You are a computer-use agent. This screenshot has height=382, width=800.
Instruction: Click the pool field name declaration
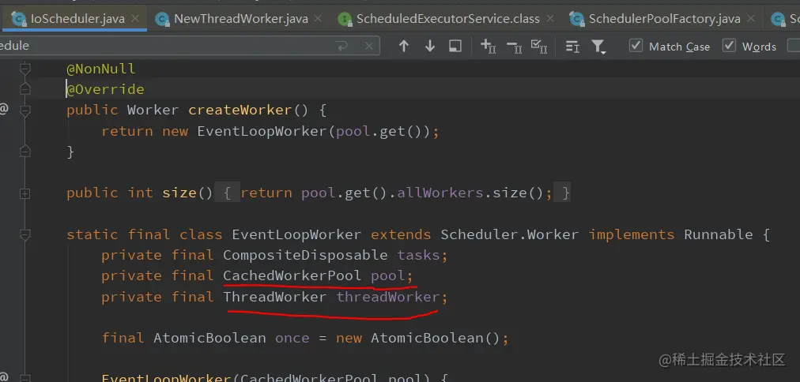tap(388, 275)
